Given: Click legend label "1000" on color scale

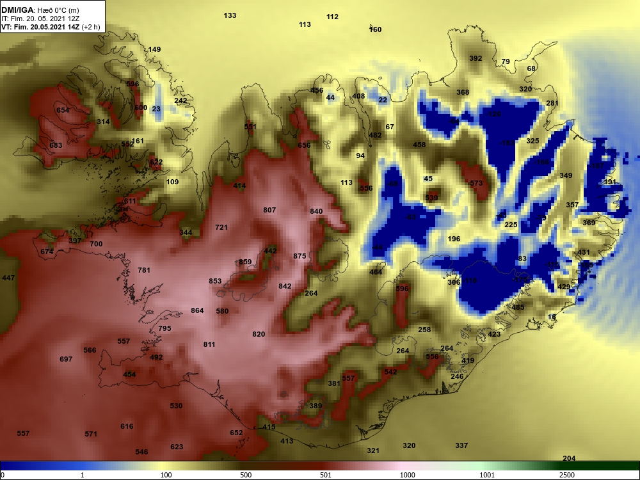Looking at the screenshot, I should tap(407, 475).
